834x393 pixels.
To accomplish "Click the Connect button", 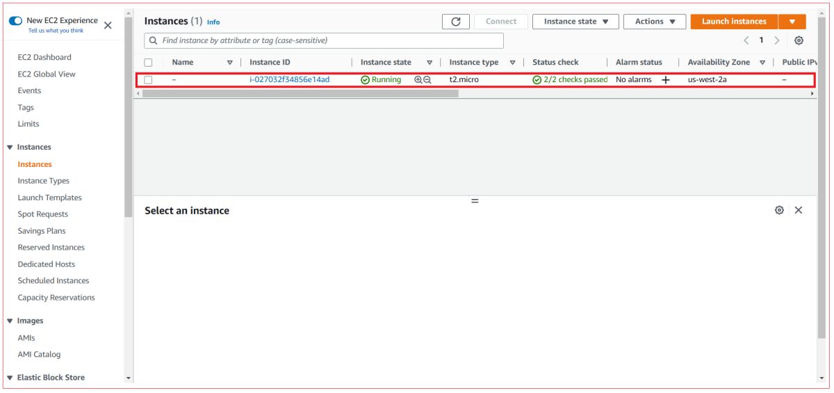I will [501, 22].
